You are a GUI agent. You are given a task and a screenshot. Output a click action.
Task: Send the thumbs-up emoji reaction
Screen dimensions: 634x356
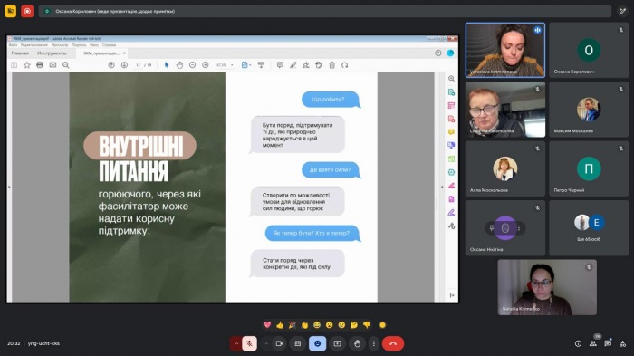click(280, 325)
